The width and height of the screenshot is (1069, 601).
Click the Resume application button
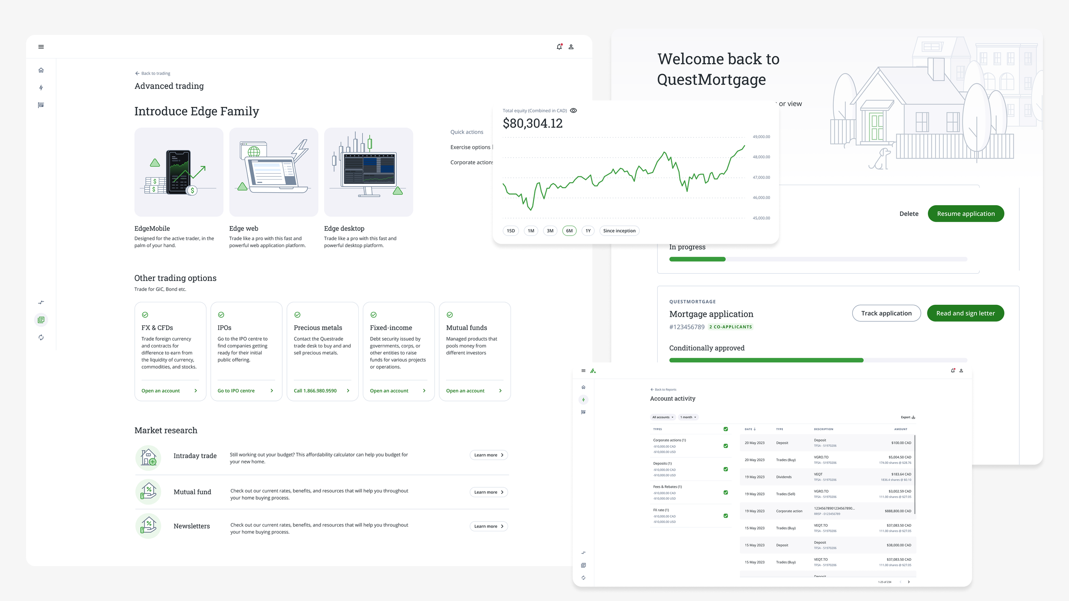pos(966,214)
